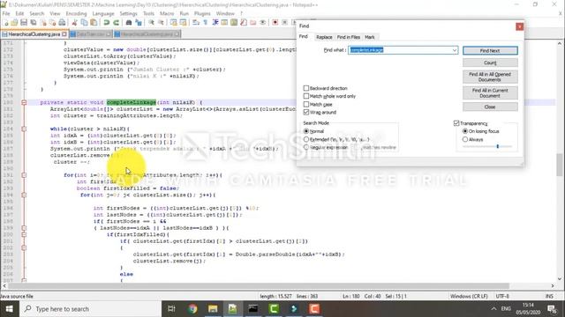Click the Count button
The image size is (565, 317).
(x=490, y=63)
